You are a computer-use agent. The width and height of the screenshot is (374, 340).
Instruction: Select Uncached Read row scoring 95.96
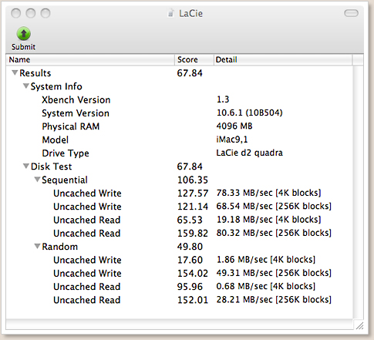click(179, 287)
